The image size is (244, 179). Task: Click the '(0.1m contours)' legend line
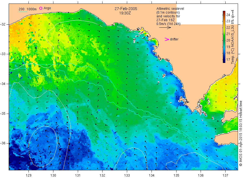[168, 12]
